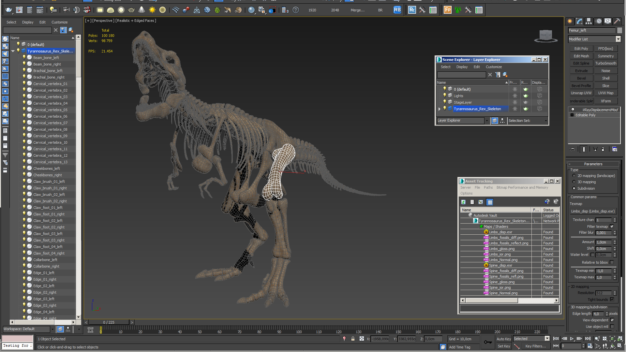The image size is (626, 352).
Task: Open the Selected key filter dropdown
Action: point(547,339)
